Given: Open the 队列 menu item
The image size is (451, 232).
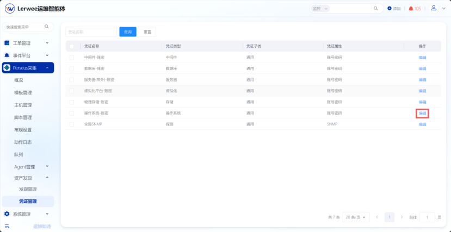Looking at the screenshot, I should click(x=18, y=154).
